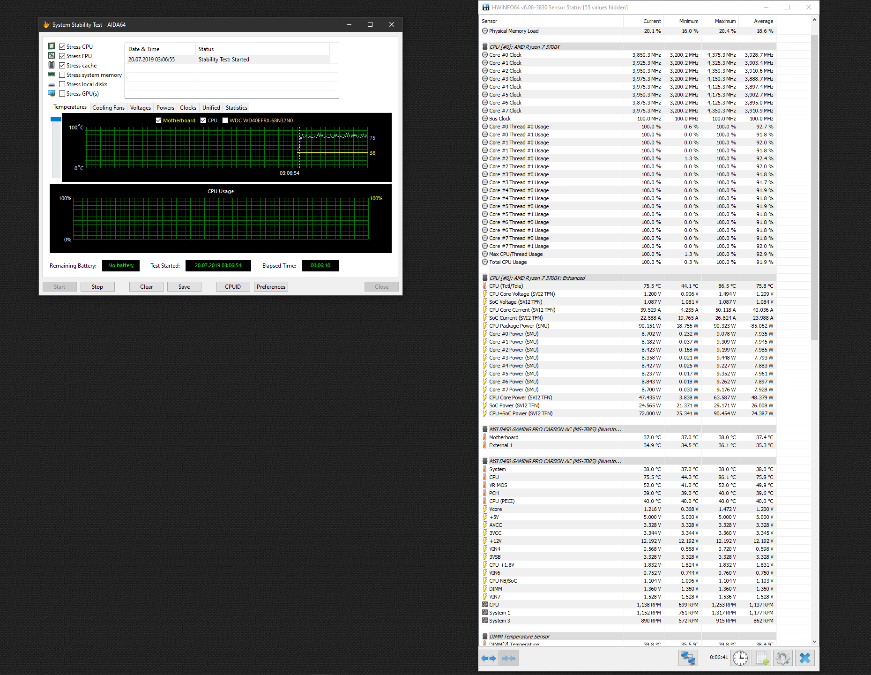This screenshot has height=675, width=871.
Task: Click the thermometer icon on CPU (Tctl/Tdie) row
Action: click(x=485, y=286)
